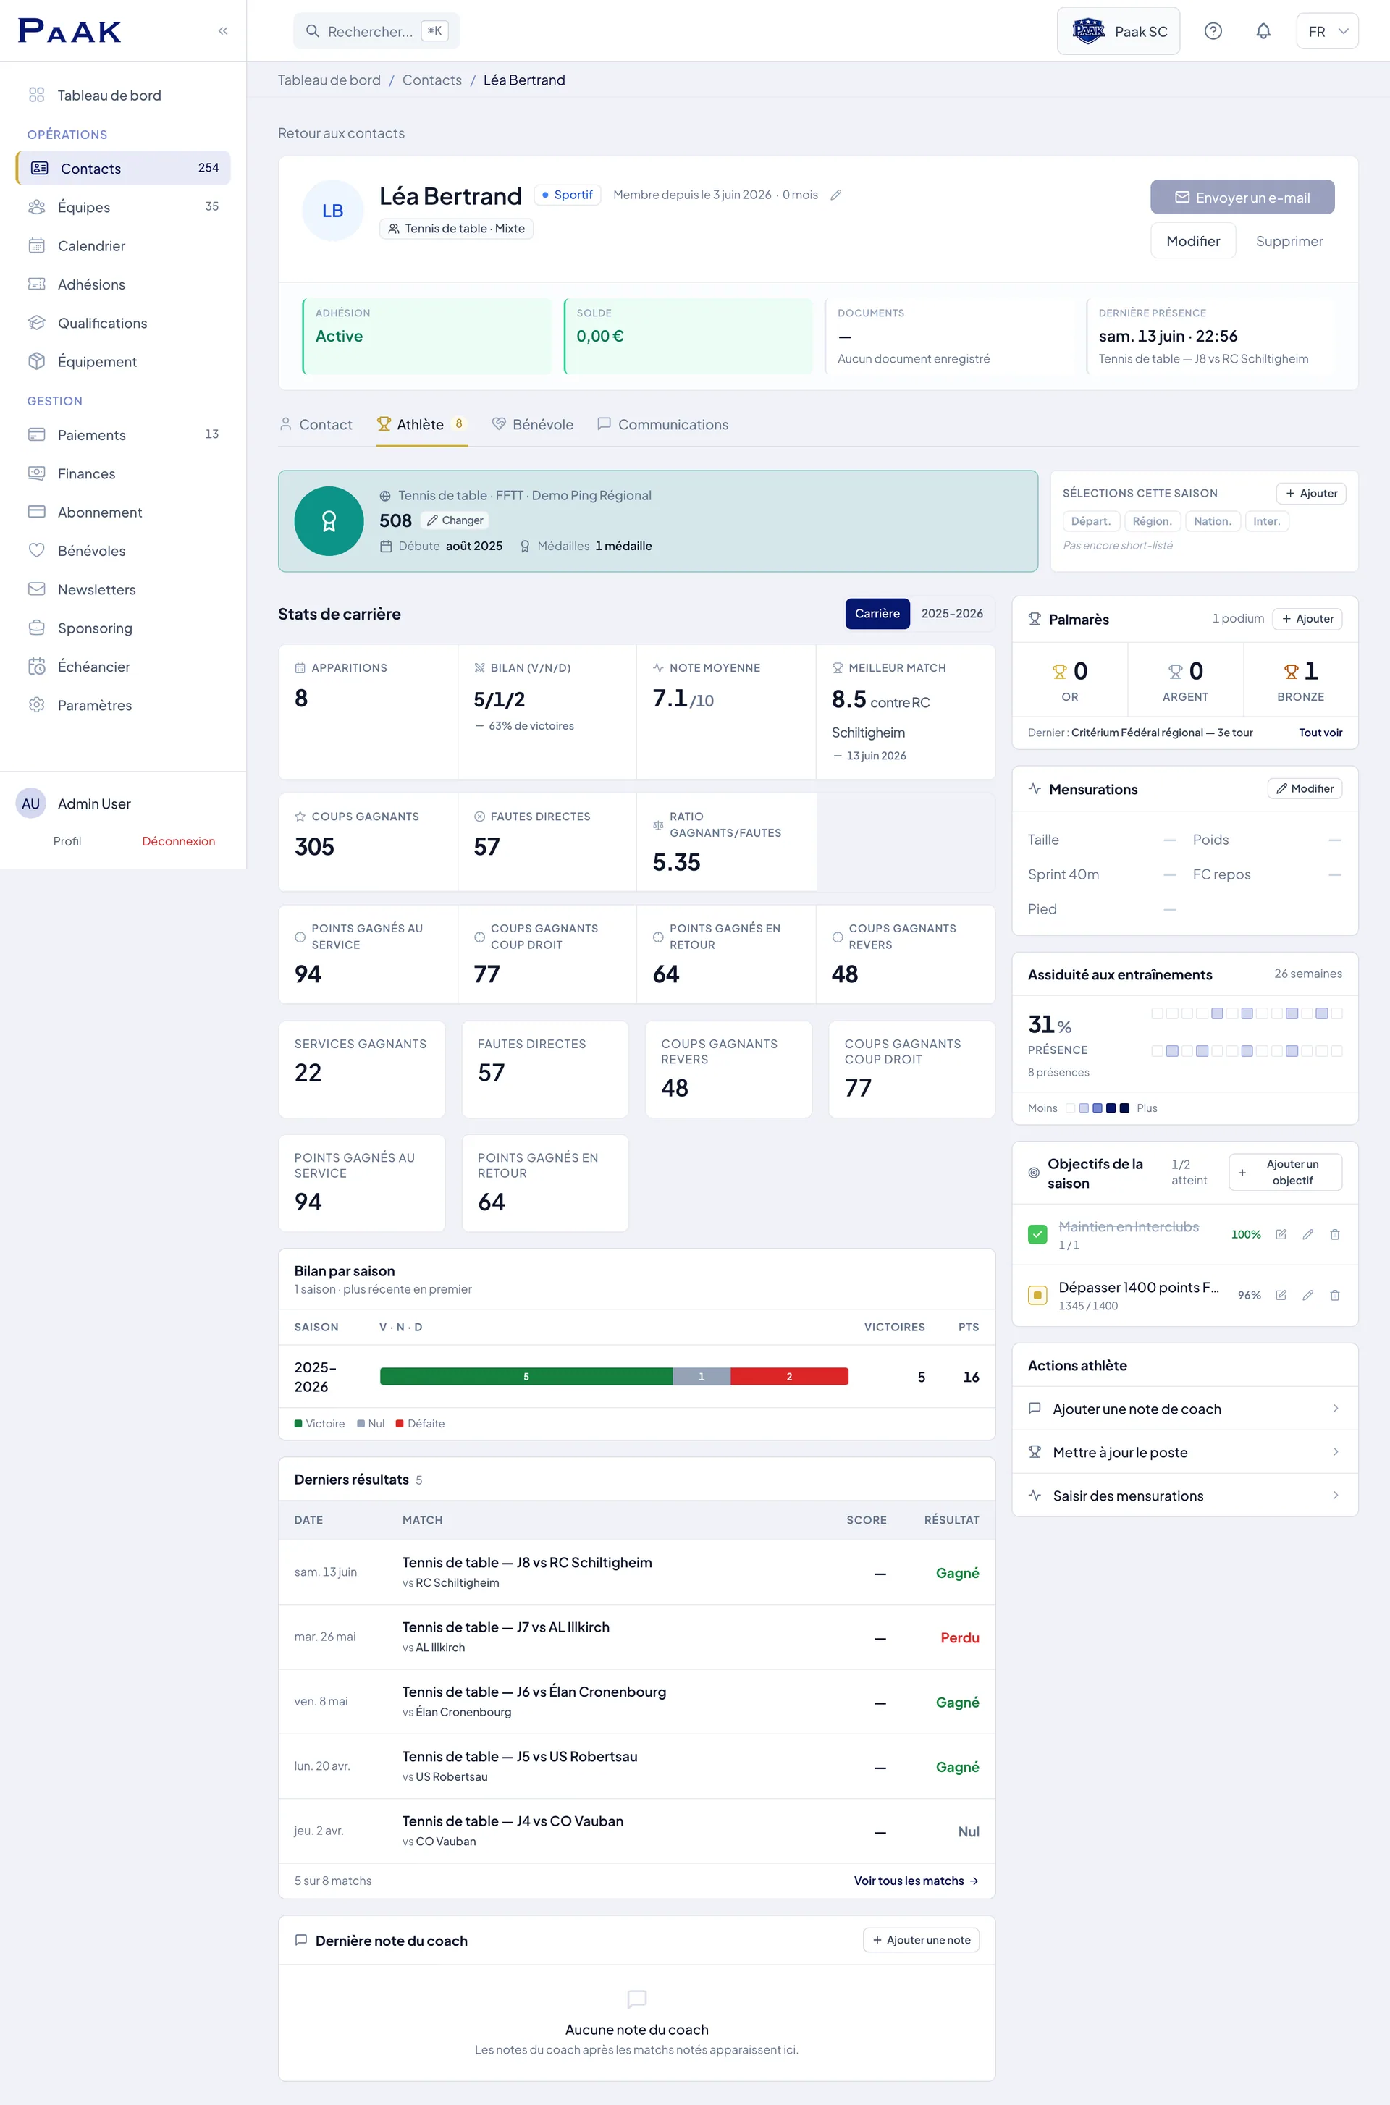Check the Dépasser 1400 points objective box
The height and width of the screenshot is (2105, 1390).
point(1037,1296)
